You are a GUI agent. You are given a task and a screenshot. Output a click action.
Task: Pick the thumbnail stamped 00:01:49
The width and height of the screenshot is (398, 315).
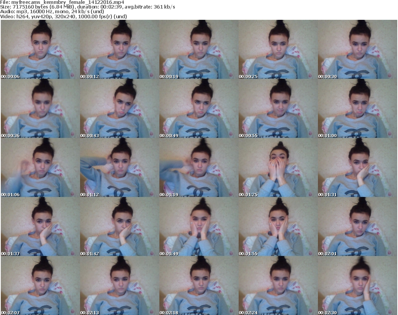click(x=199, y=226)
